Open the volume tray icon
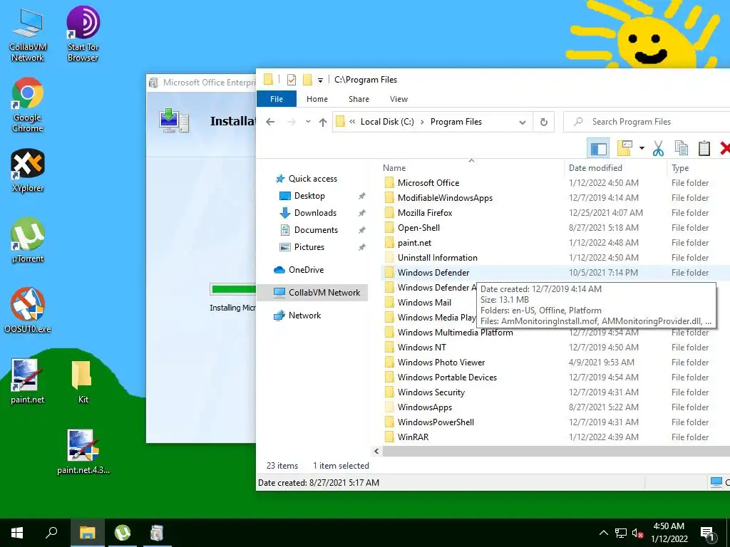The height and width of the screenshot is (547, 730). (638, 533)
